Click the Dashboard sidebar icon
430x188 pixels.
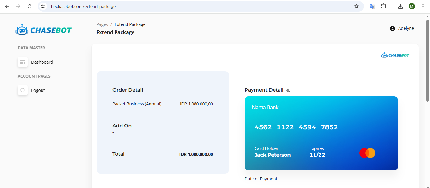click(23, 62)
